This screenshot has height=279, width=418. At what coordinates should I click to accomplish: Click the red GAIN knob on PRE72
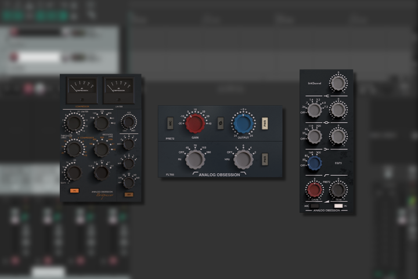pyautogui.click(x=196, y=123)
